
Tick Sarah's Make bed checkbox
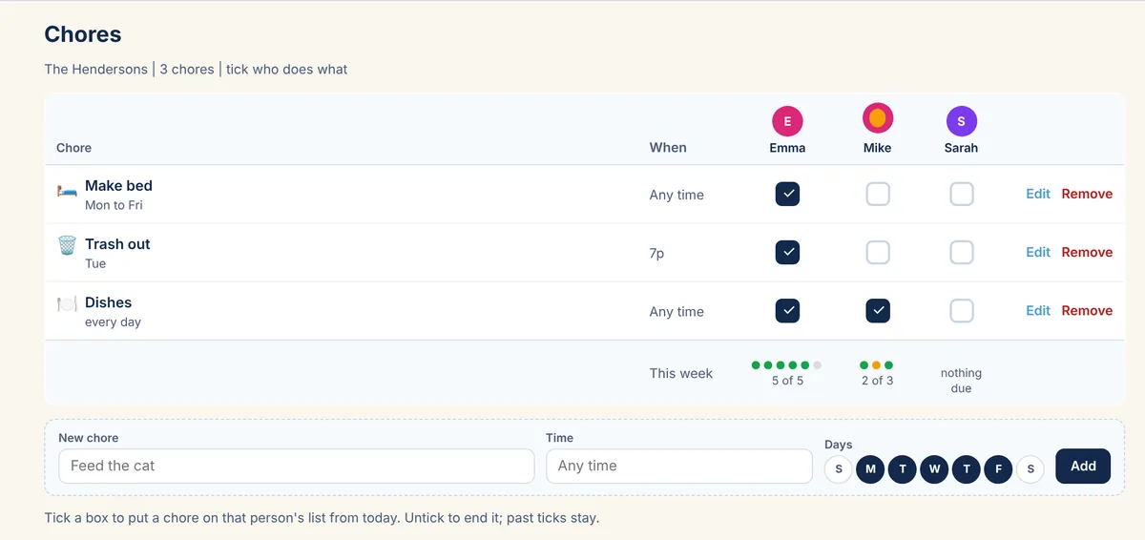click(962, 195)
